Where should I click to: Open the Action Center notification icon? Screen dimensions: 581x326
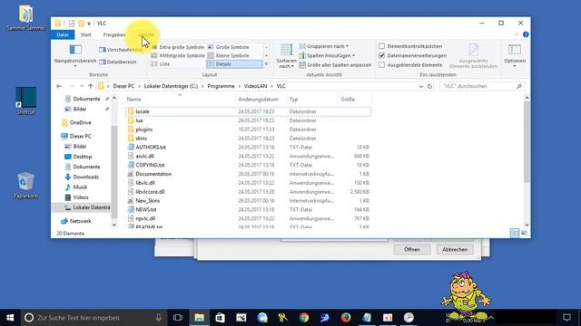(566, 318)
